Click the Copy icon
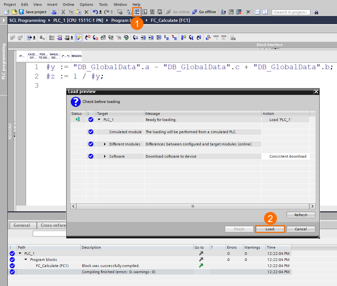Image resolution: width=337 pixels, height=286 pixels. coord(71,12)
